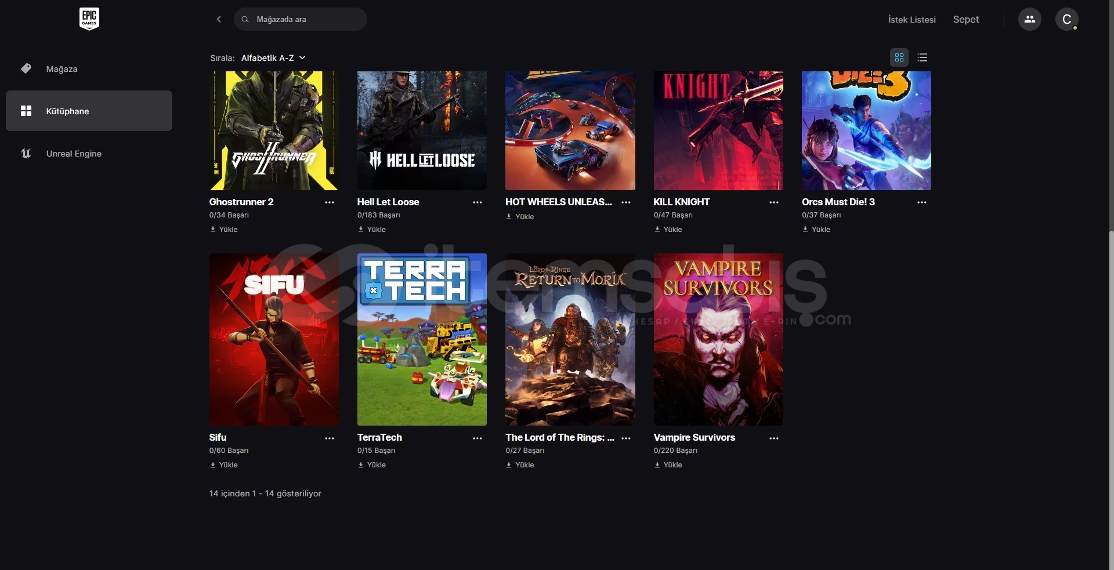
Task: Open the Vampire Survivors cover art
Action: click(x=718, y=339)
